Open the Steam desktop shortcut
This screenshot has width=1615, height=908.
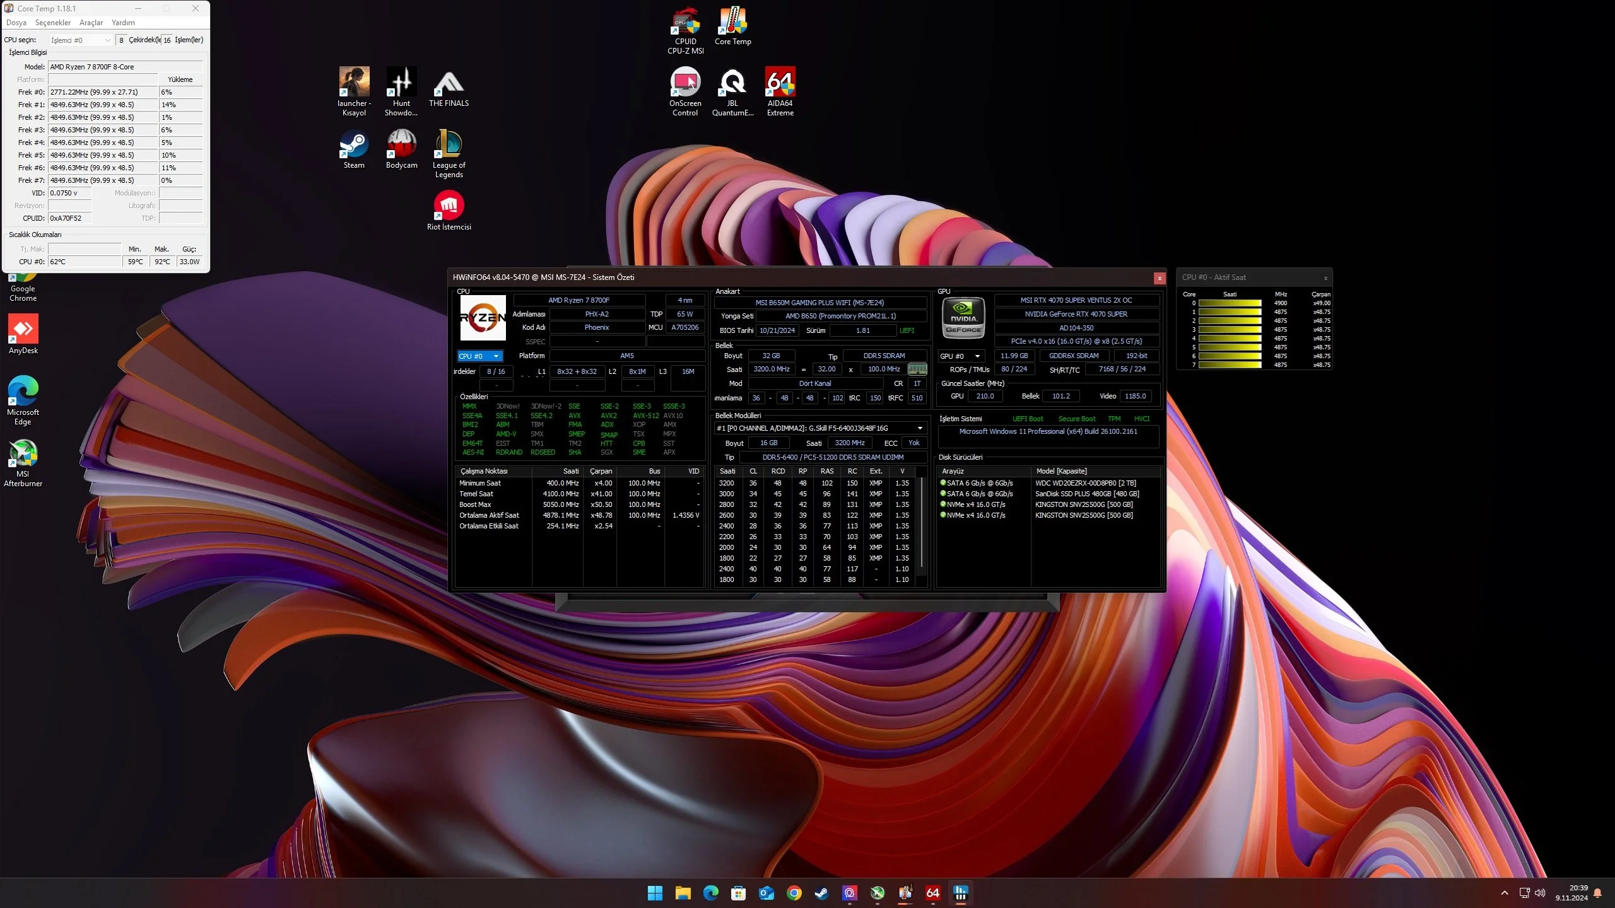[354, 149]
